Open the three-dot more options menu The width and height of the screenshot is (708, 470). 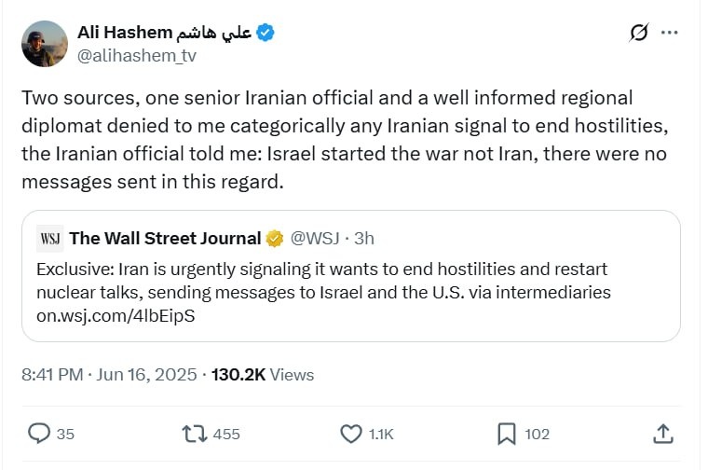click(x=669, y=33)
